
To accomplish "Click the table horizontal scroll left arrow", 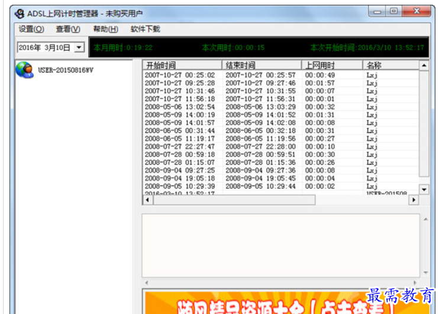I will 147,199.
